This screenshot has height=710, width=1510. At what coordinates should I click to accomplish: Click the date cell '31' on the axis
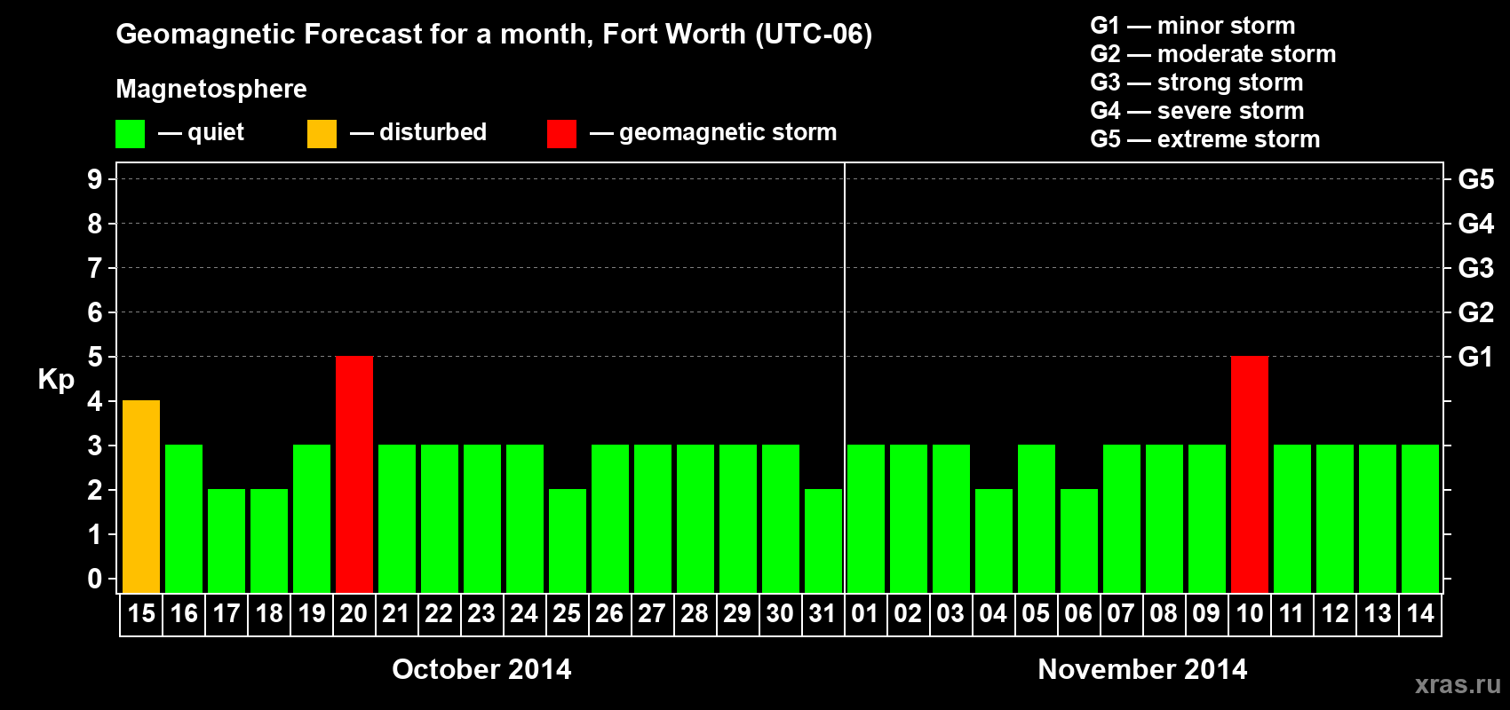coord(823,614)
